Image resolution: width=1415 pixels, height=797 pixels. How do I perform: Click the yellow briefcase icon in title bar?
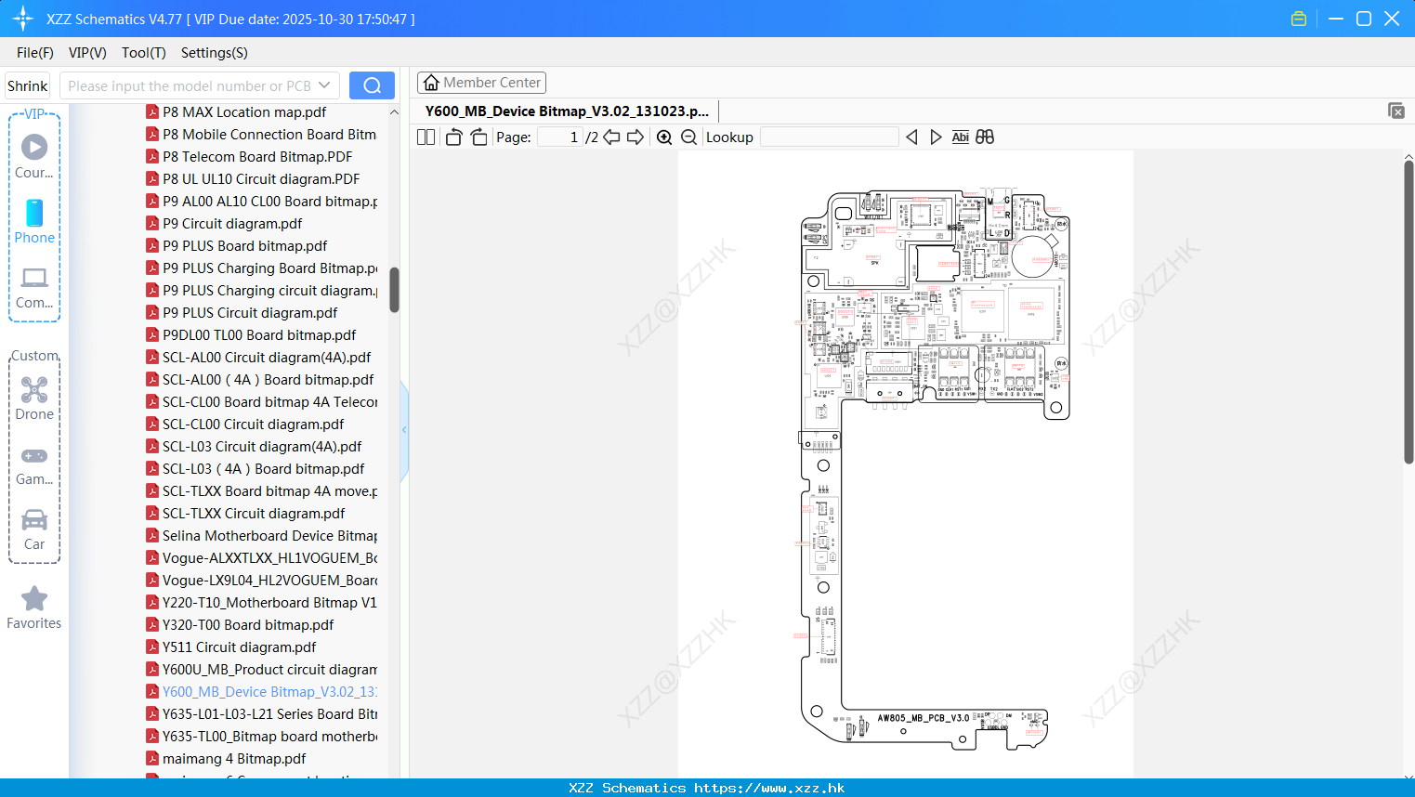pyautogui.click(x=1299, y=19)
